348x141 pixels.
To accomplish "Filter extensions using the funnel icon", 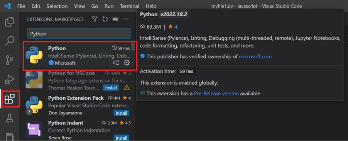I will click(95, 19).
